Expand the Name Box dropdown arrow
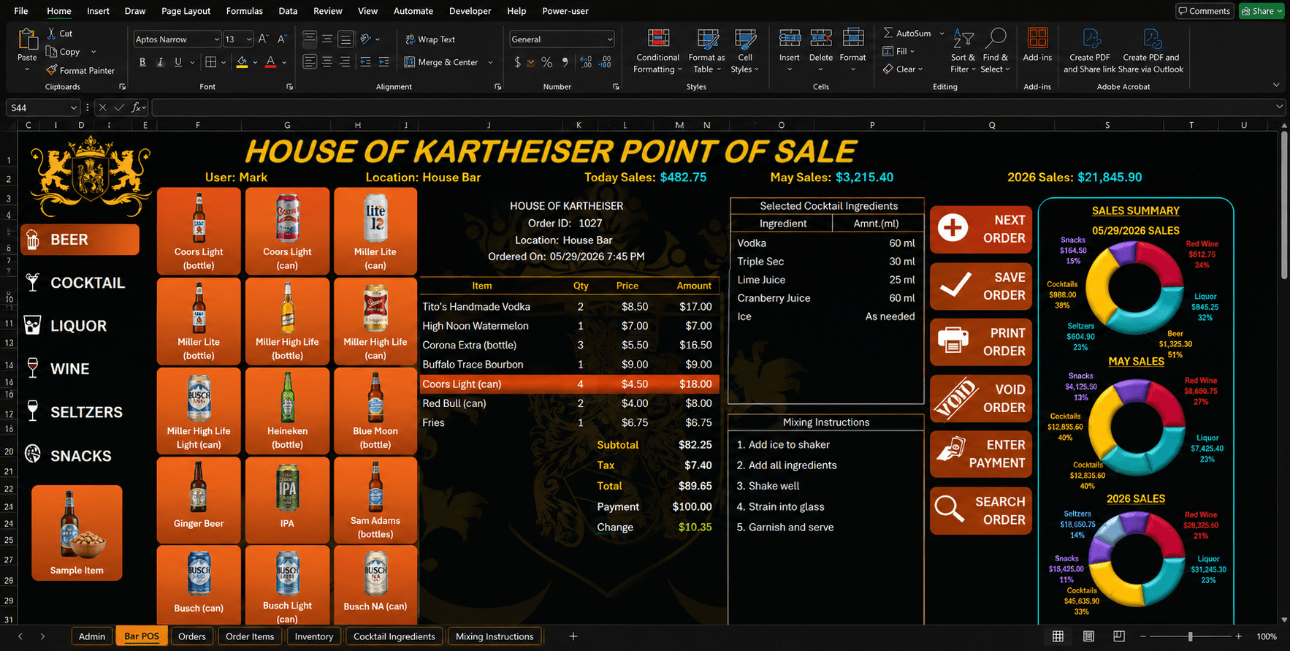This screenshot has height=651, width=1290. 73,107
